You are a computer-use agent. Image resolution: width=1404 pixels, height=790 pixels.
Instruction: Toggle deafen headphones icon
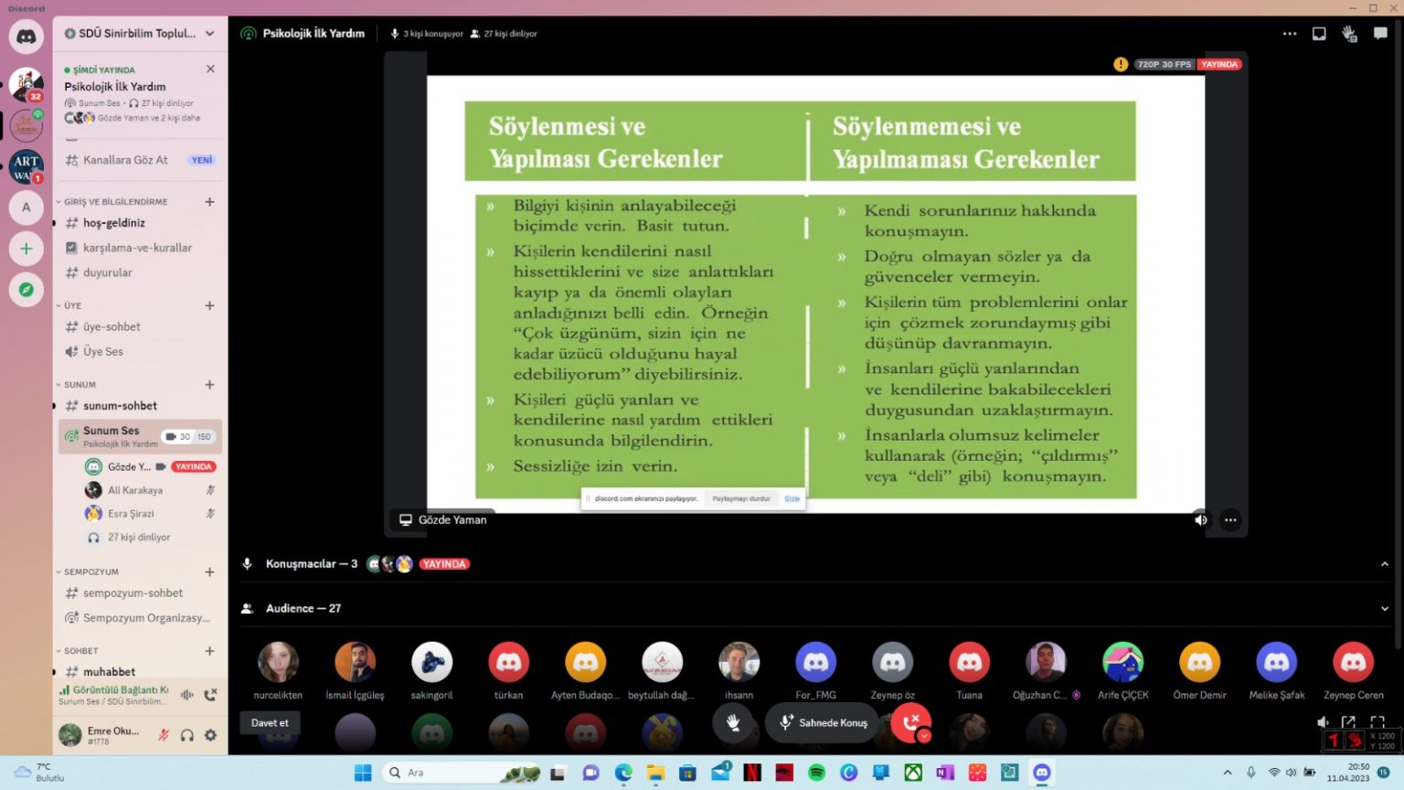[187, 735]
